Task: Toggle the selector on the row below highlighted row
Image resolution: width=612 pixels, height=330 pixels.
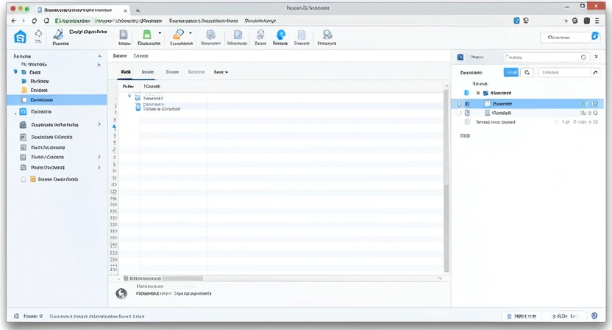Action: pyautogui.click(x=458, y=113)
